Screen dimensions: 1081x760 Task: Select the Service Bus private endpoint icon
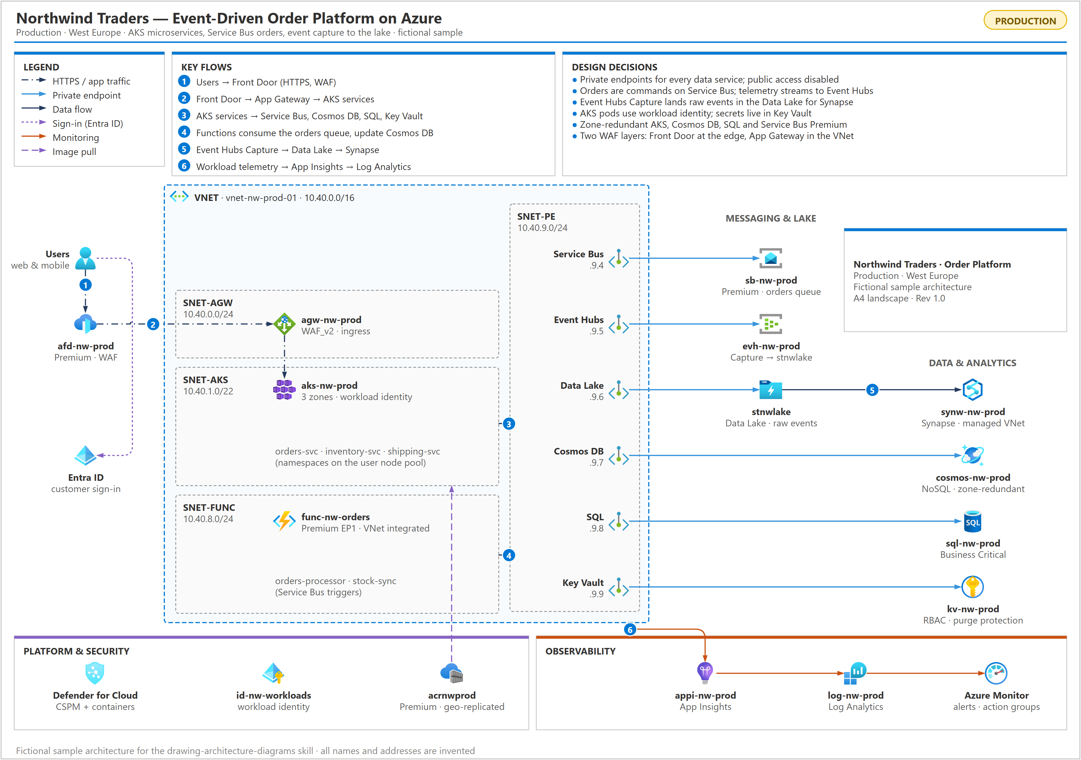click(x=619, y=259)
